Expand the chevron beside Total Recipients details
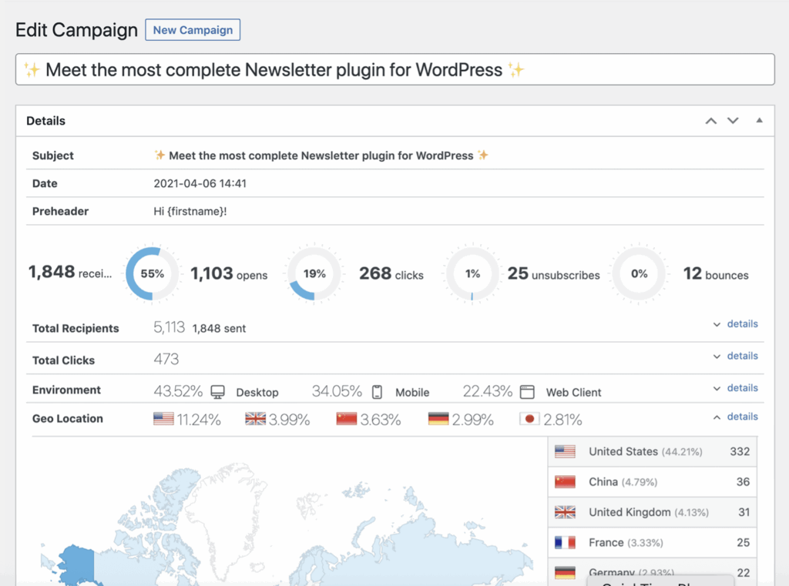This screenshot has width=789, height=586. coord(717,324)
